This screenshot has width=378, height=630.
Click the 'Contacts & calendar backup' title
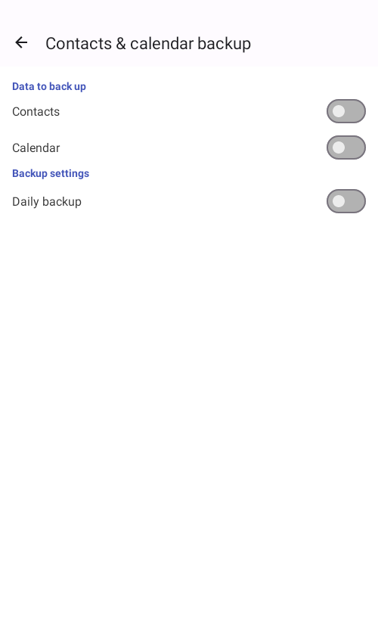point(148,43)
